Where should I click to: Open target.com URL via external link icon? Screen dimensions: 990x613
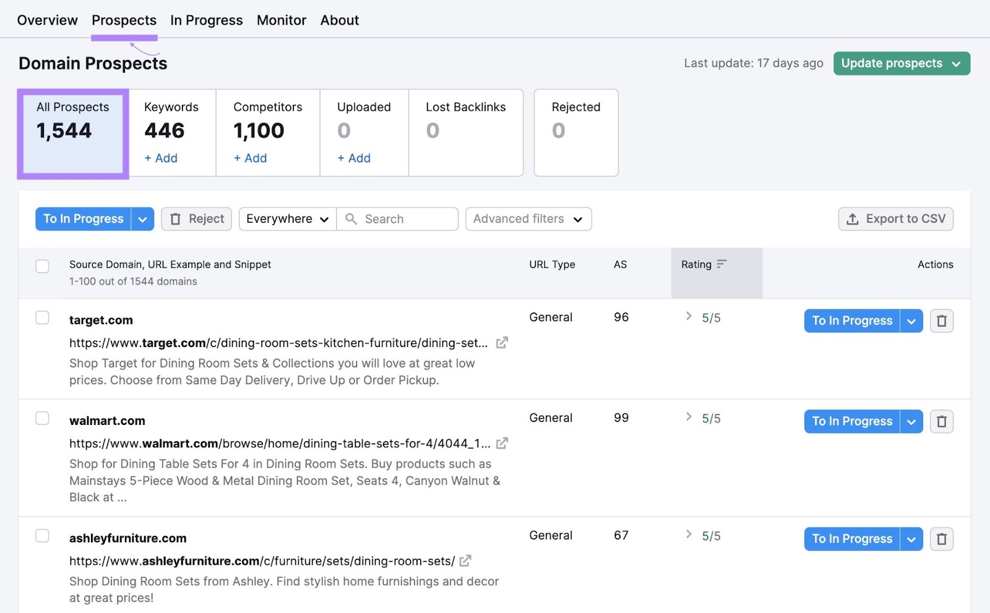click(x=502, y=342)
